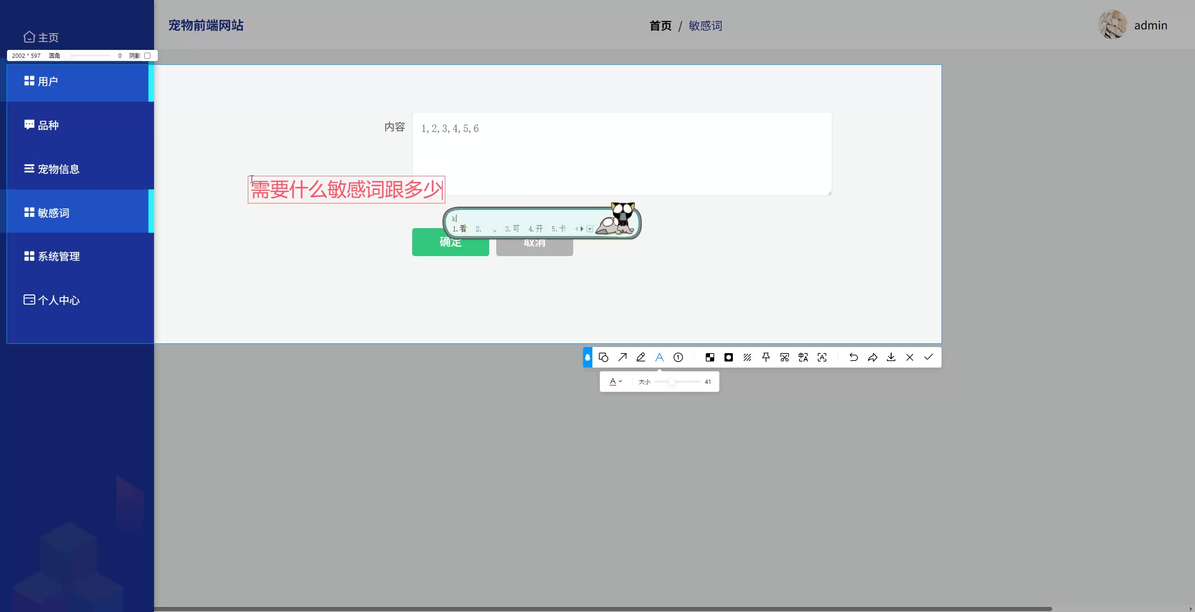The height and width of the screenshot is (612, 1195).
Task: Confirm the screenshot with the checkmark
Action: pos(928,357)
